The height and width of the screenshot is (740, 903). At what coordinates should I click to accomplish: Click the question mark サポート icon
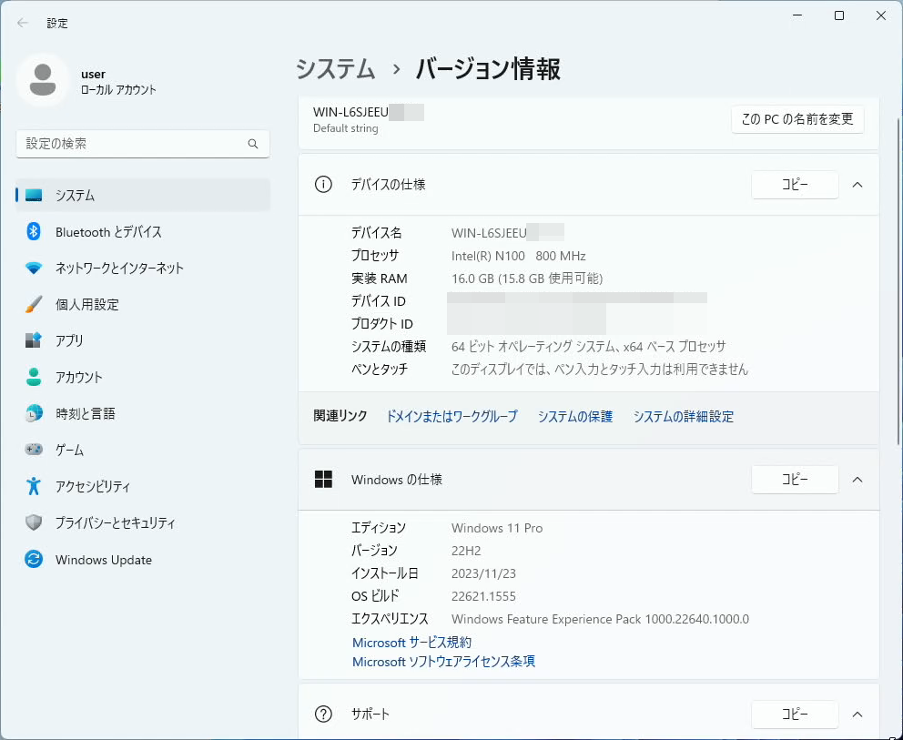pyautogui.click(x=323, y=715)
